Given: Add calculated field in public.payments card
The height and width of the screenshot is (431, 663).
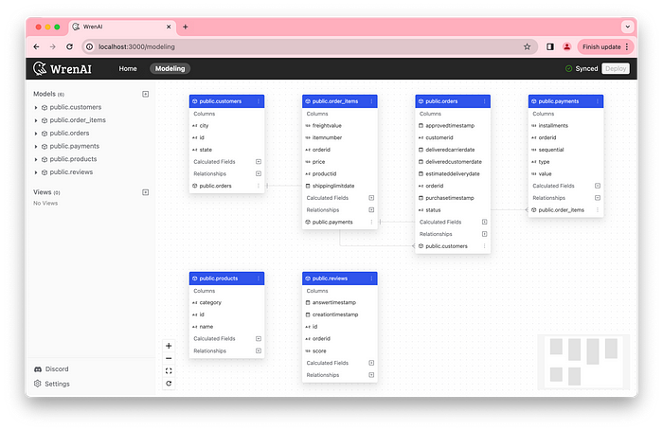Looking at the screenshot, I should (598, 186).
